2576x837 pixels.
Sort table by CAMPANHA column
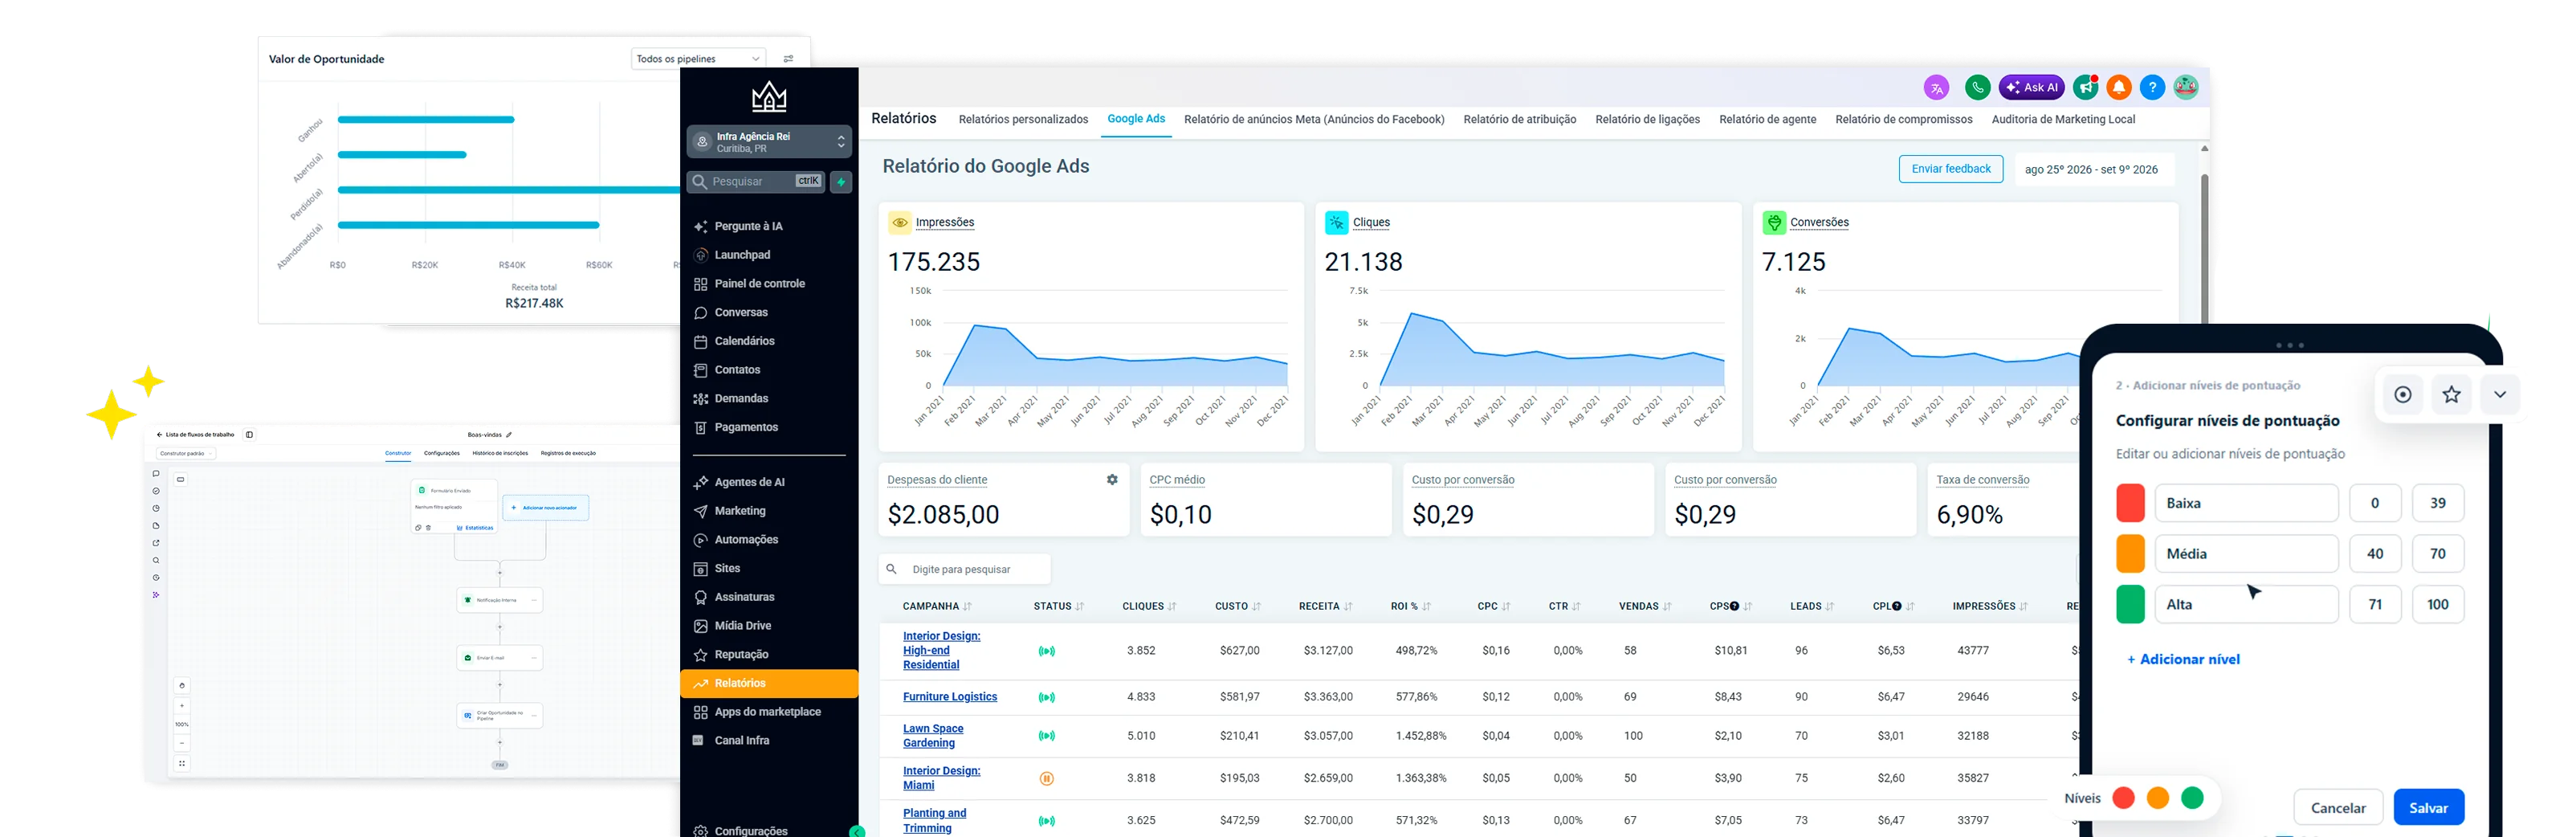pos(937,607)
